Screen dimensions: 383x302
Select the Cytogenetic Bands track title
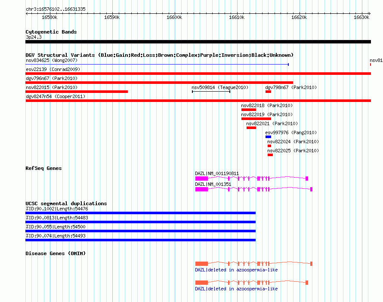[x=51, y=32]
